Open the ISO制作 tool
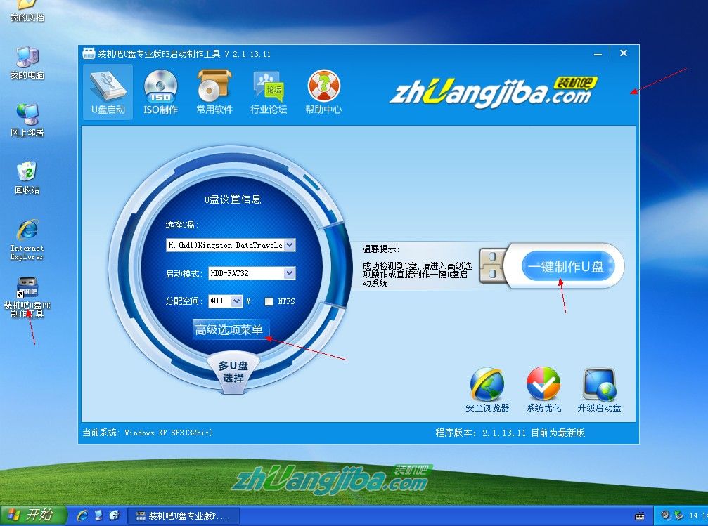The image size is (708, 526). pos(160,91)
